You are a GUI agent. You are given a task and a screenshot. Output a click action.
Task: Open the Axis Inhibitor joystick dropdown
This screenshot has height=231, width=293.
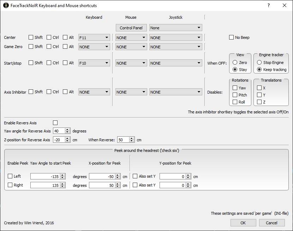pyautogui.click(x=176, y=92)
